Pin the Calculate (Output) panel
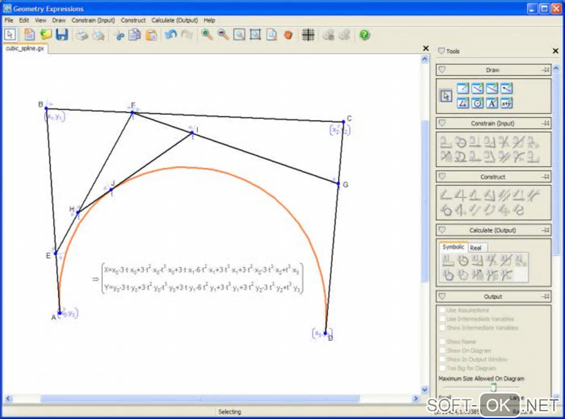This screenshot has width=565, height=419. 546,230
